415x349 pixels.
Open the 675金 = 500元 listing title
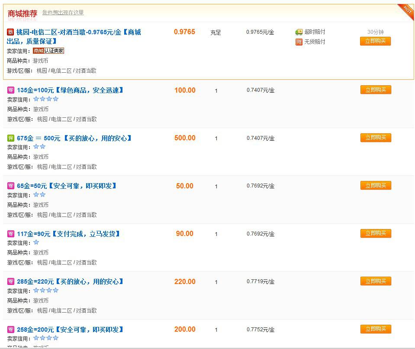click(74, 138)
